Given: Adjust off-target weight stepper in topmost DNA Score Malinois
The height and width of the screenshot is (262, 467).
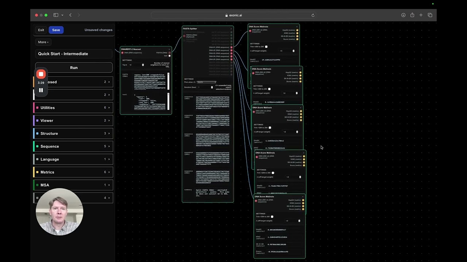Looking at the screenshot, I should 294,51.
